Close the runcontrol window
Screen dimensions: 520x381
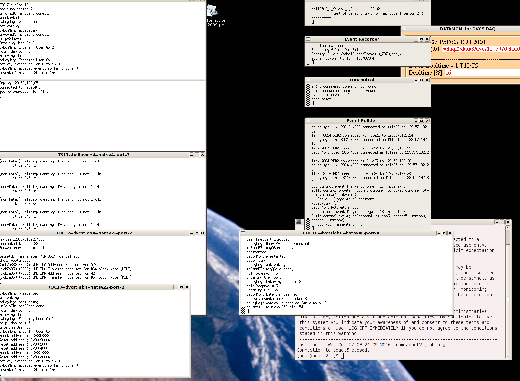[427, 80]
